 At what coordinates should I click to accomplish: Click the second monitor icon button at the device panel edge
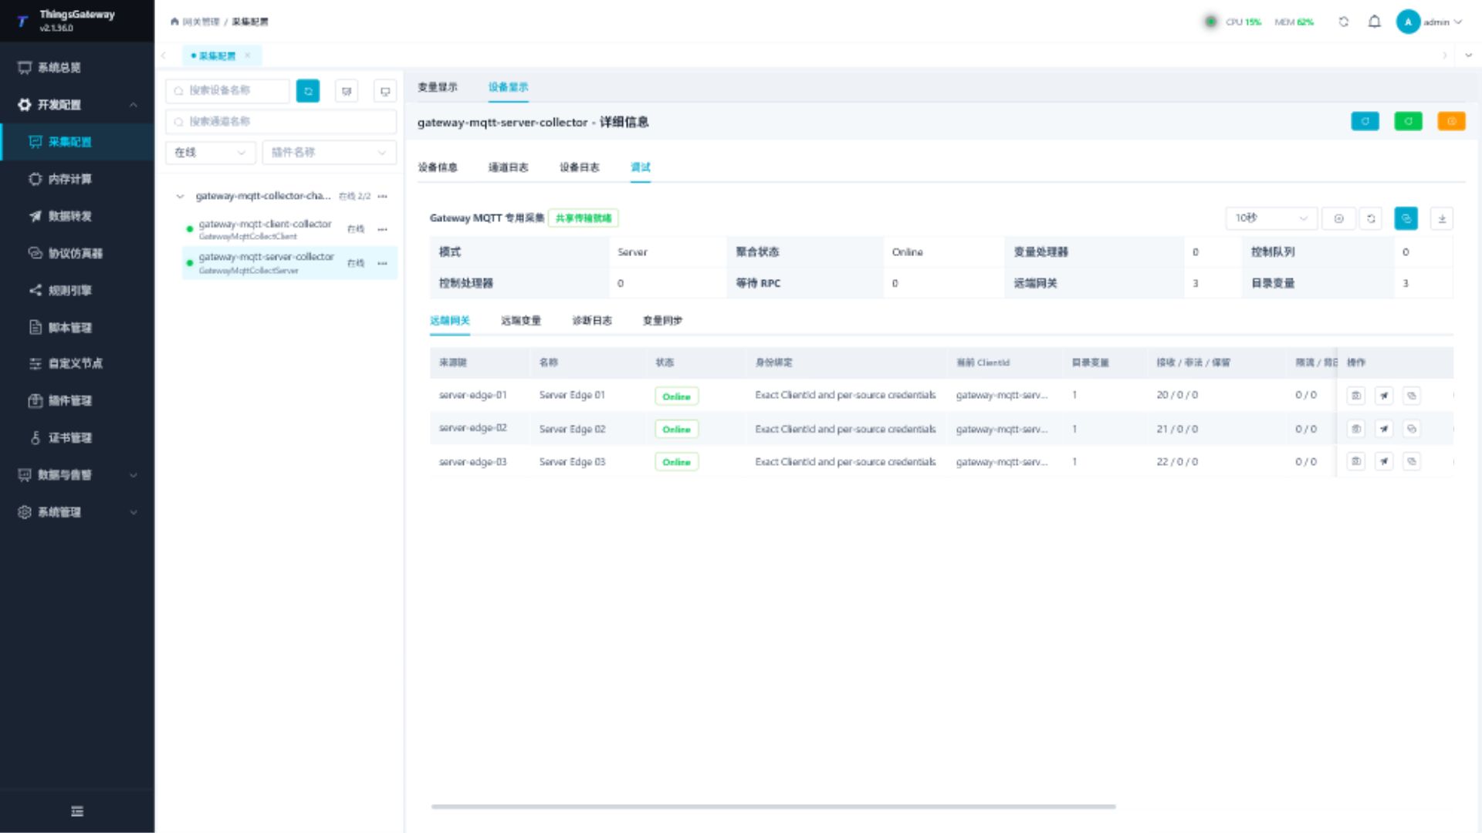point(385,91)
